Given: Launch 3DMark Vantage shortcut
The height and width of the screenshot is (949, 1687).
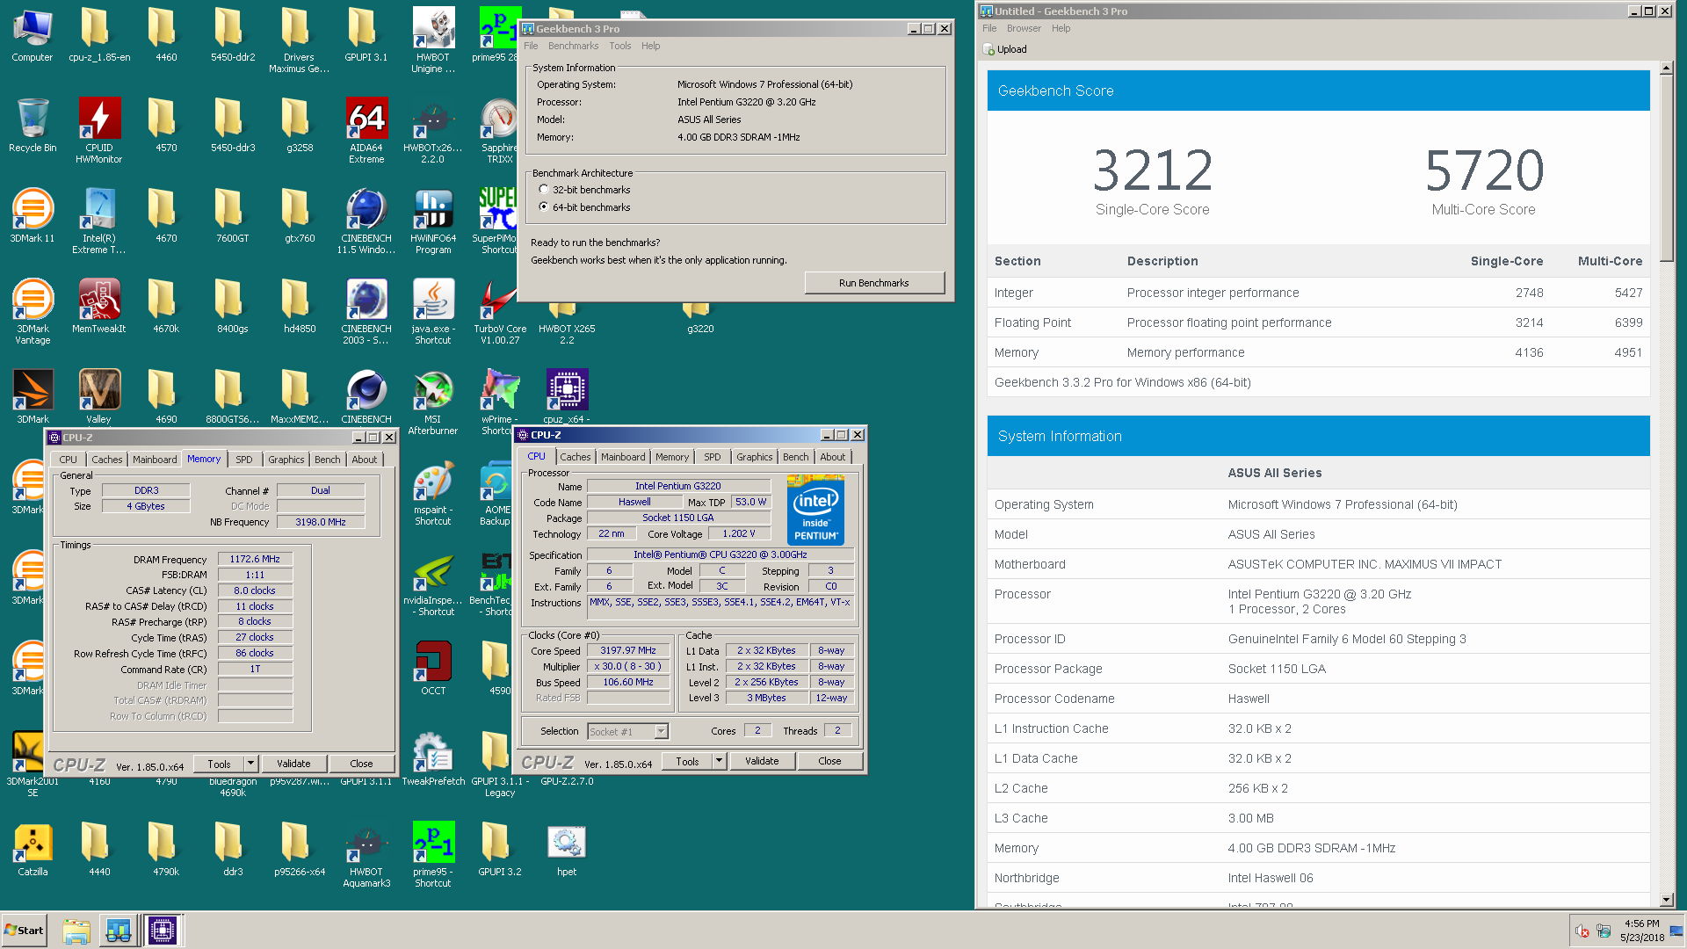Looking at the screenshot, I should point(33,311).
